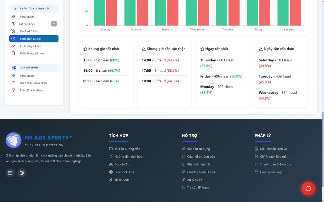Click the NS Ads Xperts shield logo
Viewport: 324px width, 202px height.
(x=13, y=140)
